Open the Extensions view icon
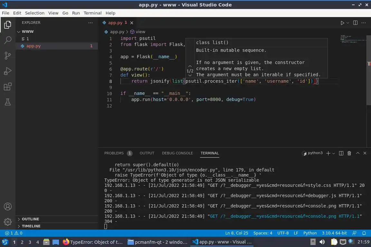Screen dimensions: 371x247 pos(8,87)
